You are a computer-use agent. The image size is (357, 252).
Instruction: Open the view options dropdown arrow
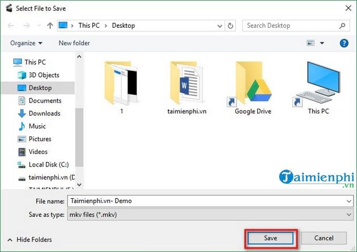pos(322,43)
